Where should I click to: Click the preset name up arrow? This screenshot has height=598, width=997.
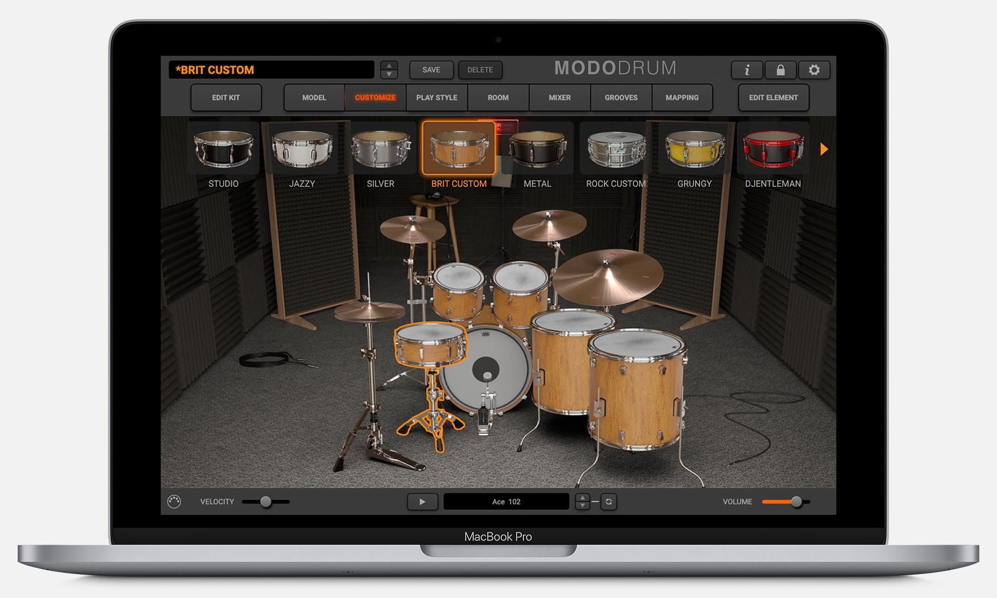click(389, 65)
